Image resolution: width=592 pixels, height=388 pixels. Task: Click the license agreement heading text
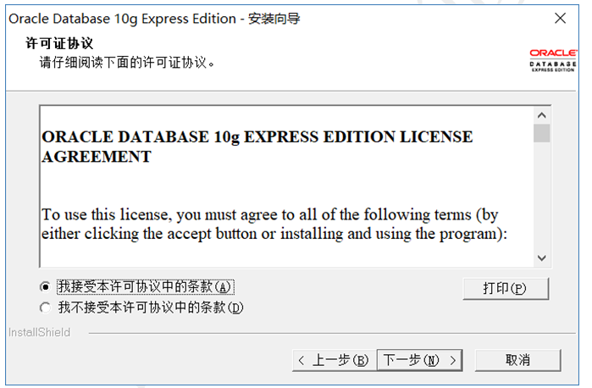tap(257, 147)
